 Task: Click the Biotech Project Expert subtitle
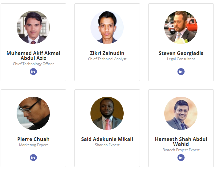(x=181, y=150)
